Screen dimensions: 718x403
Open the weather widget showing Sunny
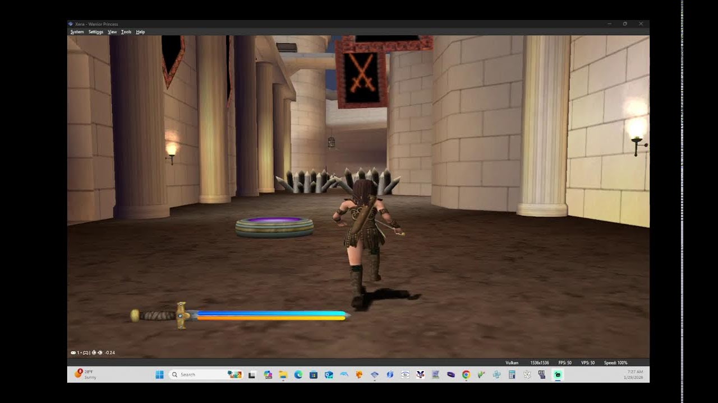(x=85, y=374)
